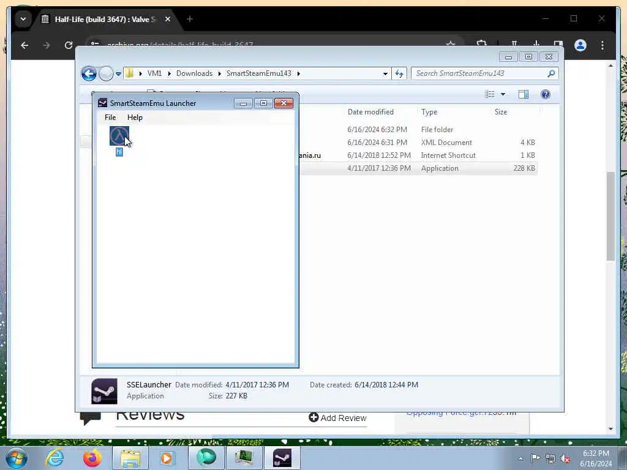Open the browser side panel icon
The height and width of the screenshot is (470, 627).
tap(558, 44)
